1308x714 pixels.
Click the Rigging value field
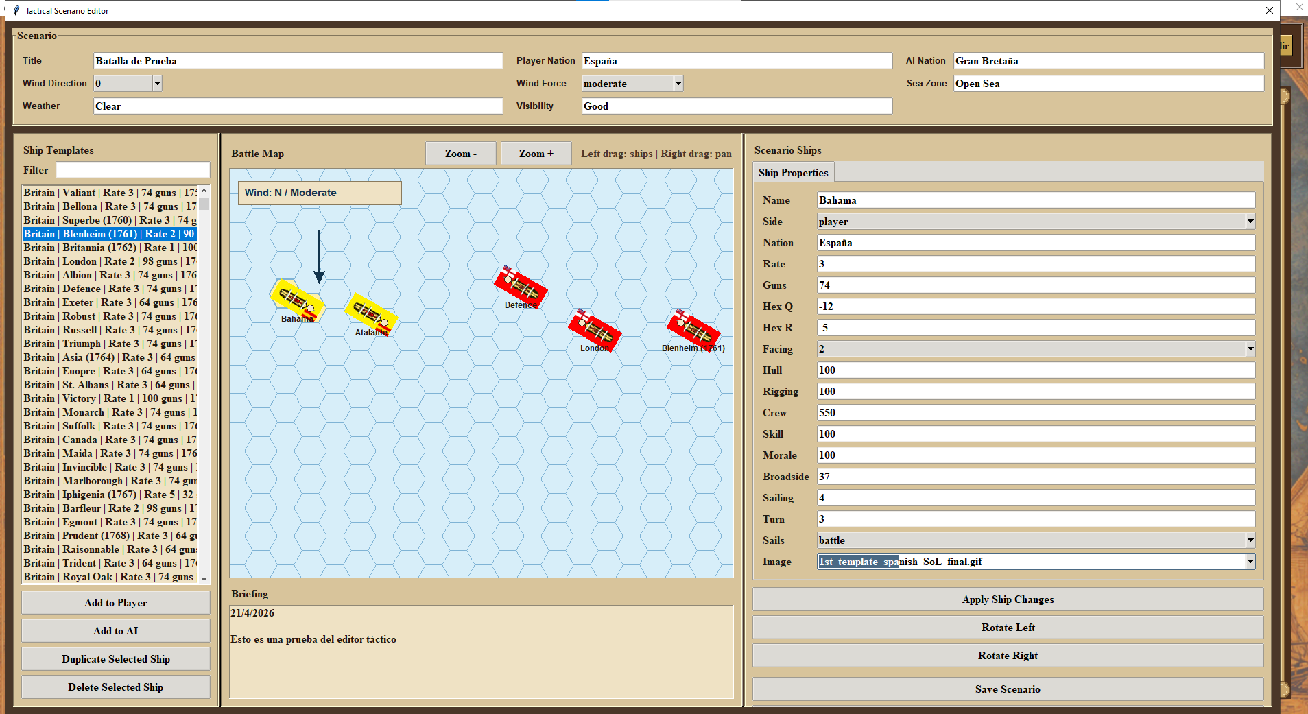(1036, 391)
